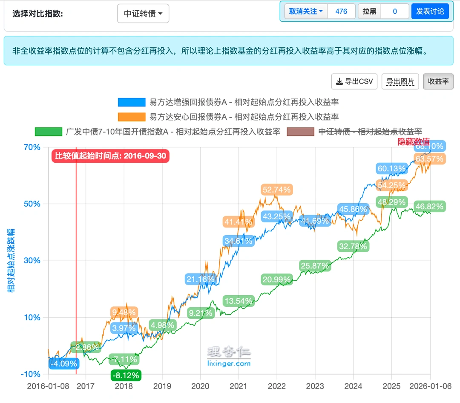Toggle strikethrough 中证转债 legend text
Viewport: 460px width, 403px height.
(370, 132)
